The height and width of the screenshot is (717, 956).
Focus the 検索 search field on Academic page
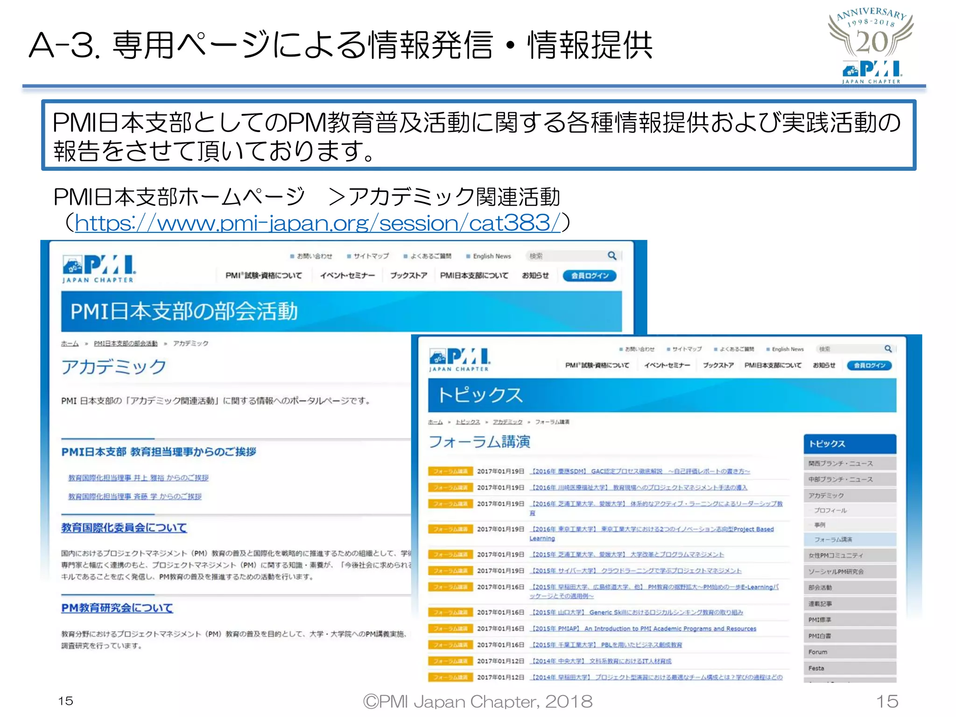[x=566, y=256]
